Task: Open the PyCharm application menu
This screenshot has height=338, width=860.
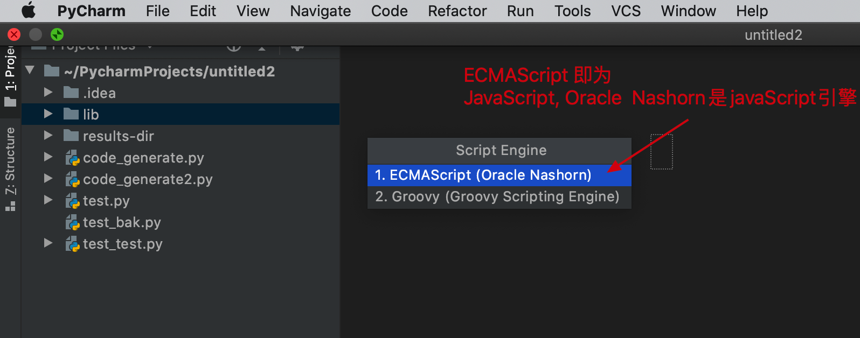Action: click(x=91, y=11)
